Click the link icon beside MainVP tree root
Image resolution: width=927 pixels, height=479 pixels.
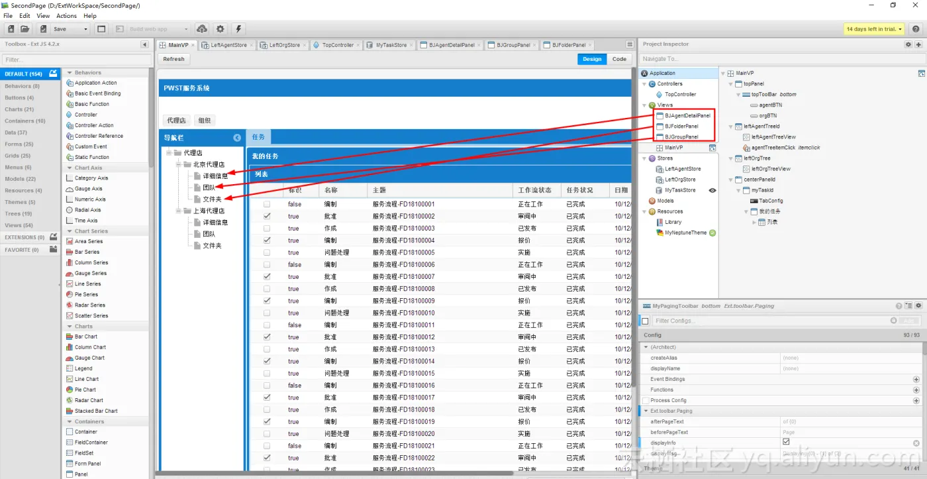pyautogui.click(x=921, y=74)
